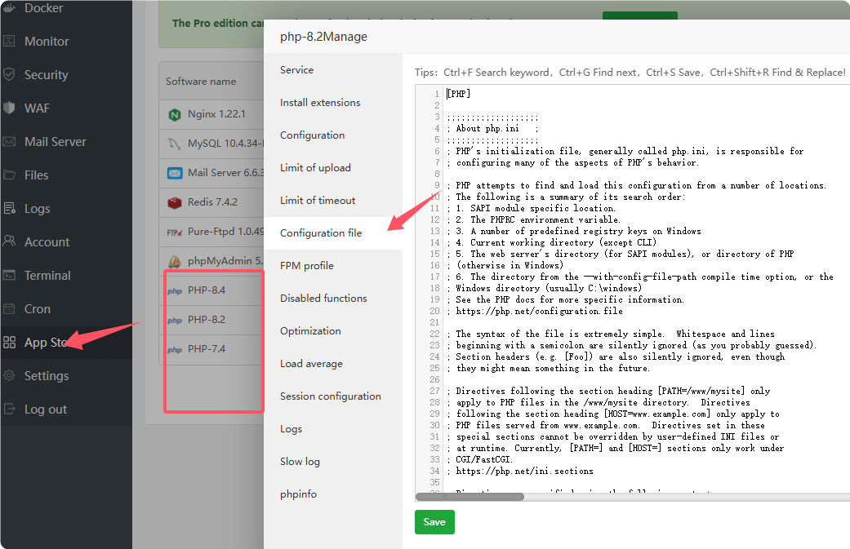Viewport: 850px width, 549px height.
Task: Click the Log out icon
Action: (x=9, y=409)
